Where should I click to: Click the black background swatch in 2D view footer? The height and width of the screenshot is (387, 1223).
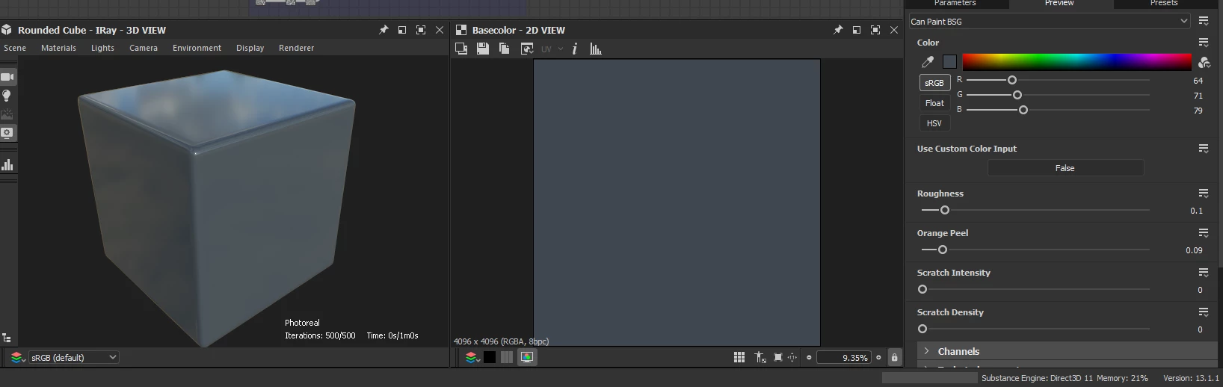pos(490,357)
